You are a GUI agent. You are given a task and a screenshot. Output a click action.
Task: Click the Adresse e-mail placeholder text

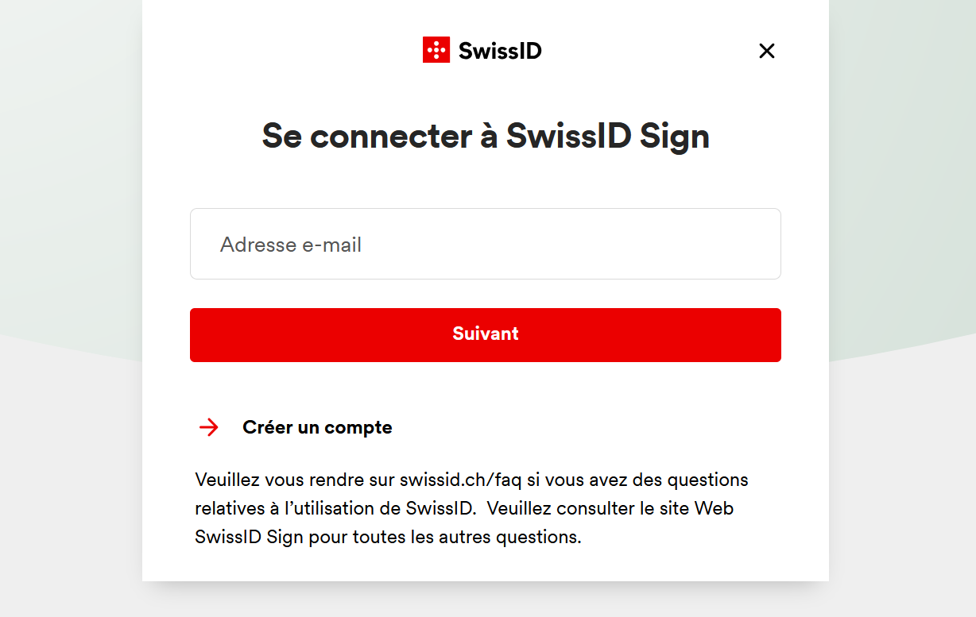tap(291, 245)
